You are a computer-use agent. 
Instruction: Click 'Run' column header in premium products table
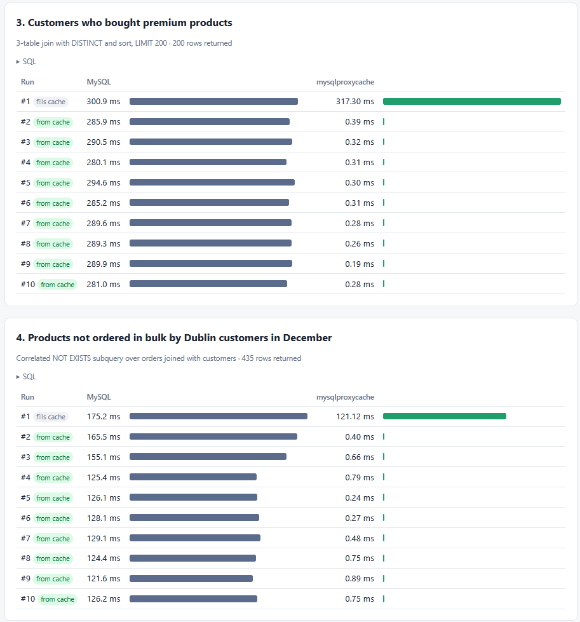(27, 82)
